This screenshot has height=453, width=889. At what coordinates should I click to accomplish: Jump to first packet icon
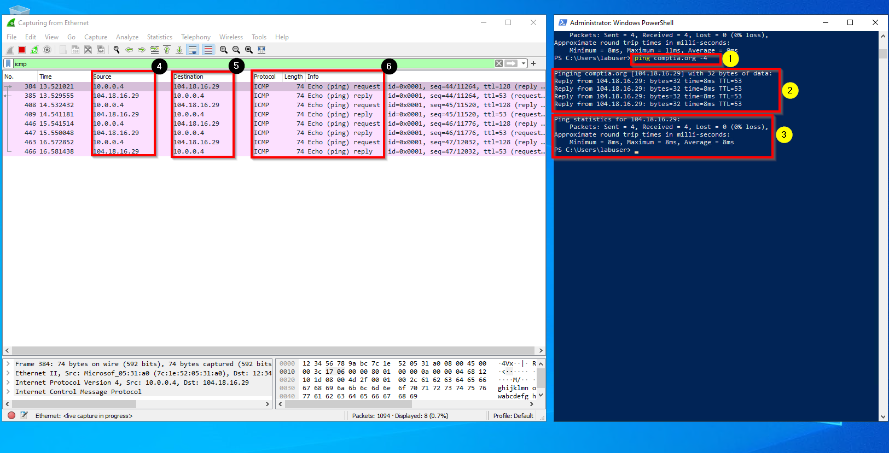(x=167, y=50)
